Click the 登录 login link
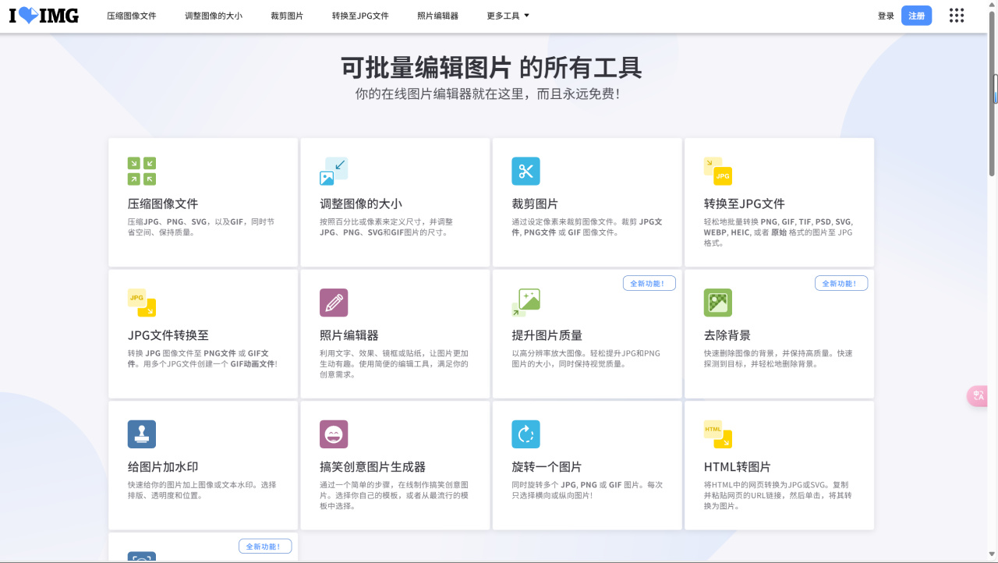Viewport: 998px width, 563px height. (x=886, y=16)
